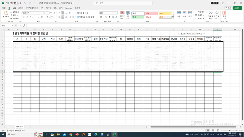Toggle the AutoSave switch
Screen dimensions: 244x137
[16, 3]
